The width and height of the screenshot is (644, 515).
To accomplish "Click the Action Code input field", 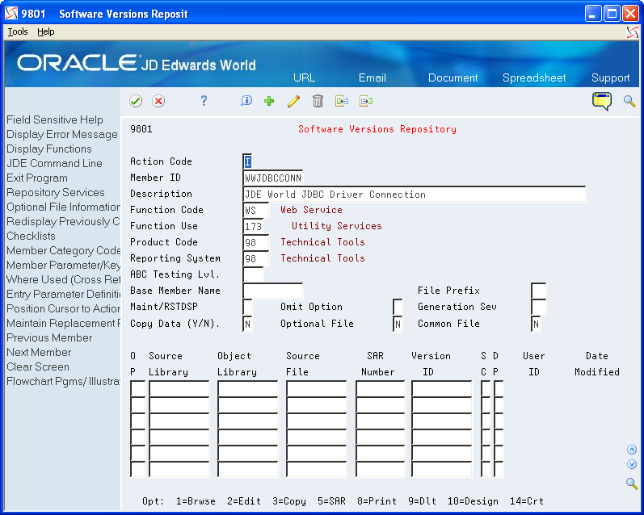I will 247,161.
